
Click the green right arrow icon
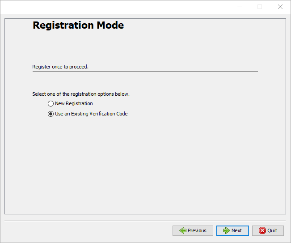[226, 230]
